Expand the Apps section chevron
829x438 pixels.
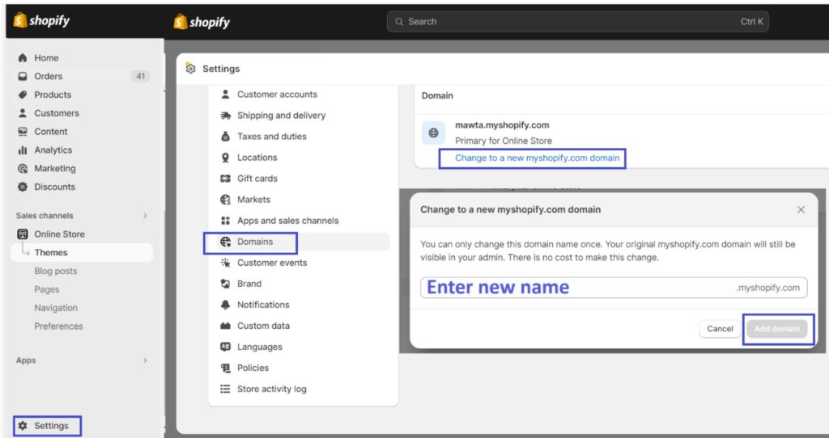[x=145, y=360]
